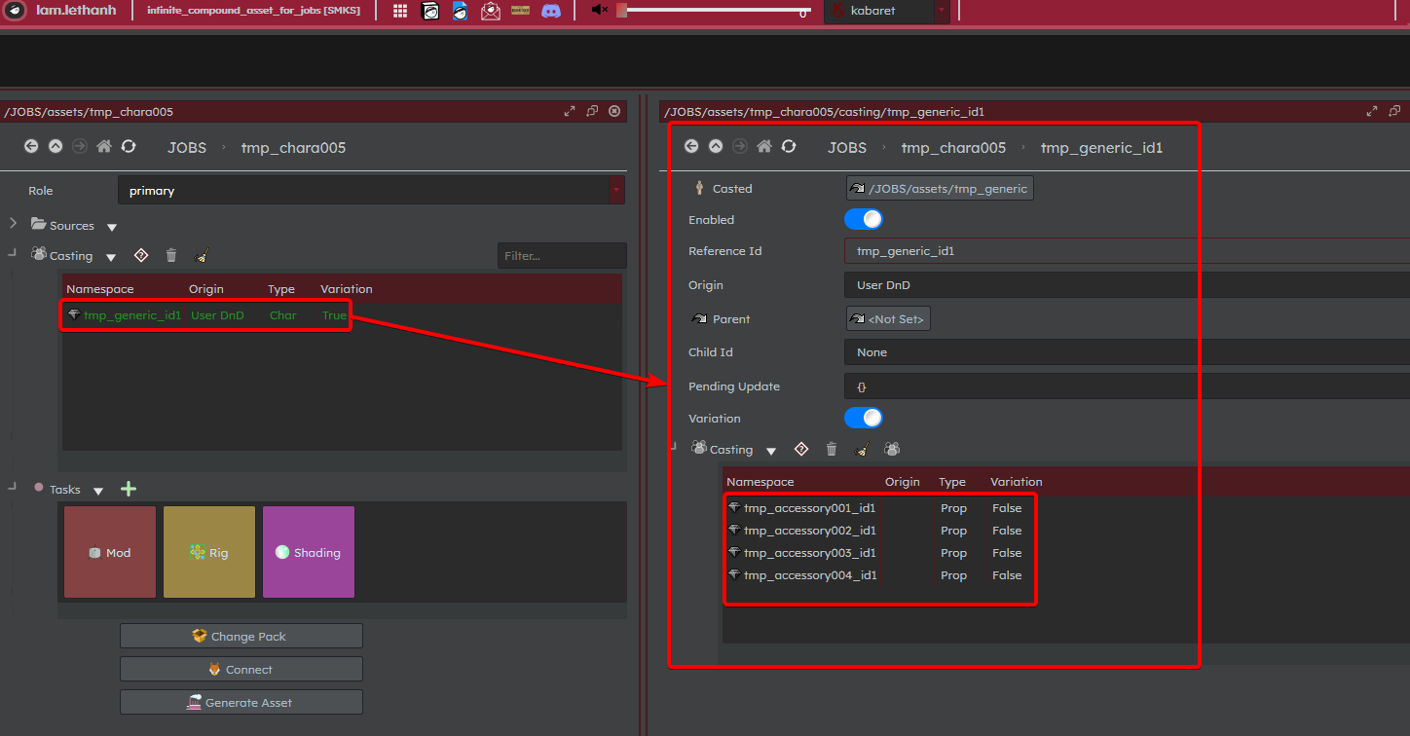
Task: Go back in the tmp_generic_id1 panel
Action: 691,146
